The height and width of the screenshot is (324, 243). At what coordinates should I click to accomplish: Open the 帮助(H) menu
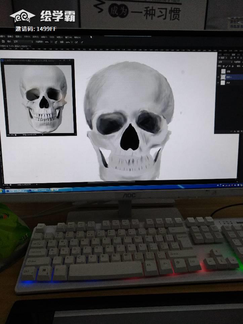[77, 37]
